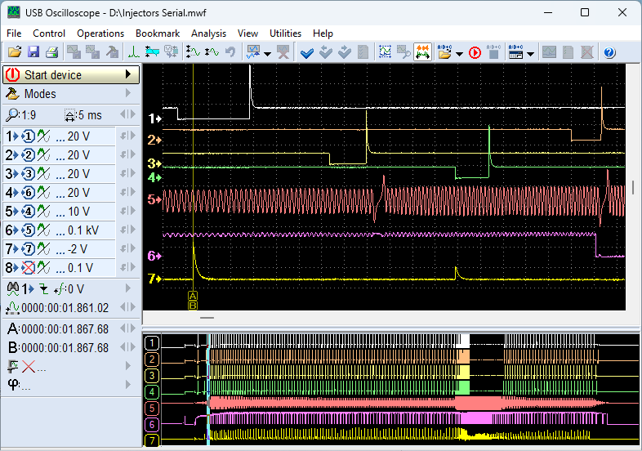Viewport: 642px width, 451px height.
Task: Print the waveform with the printer icon
Action: [x=52, y=52]
